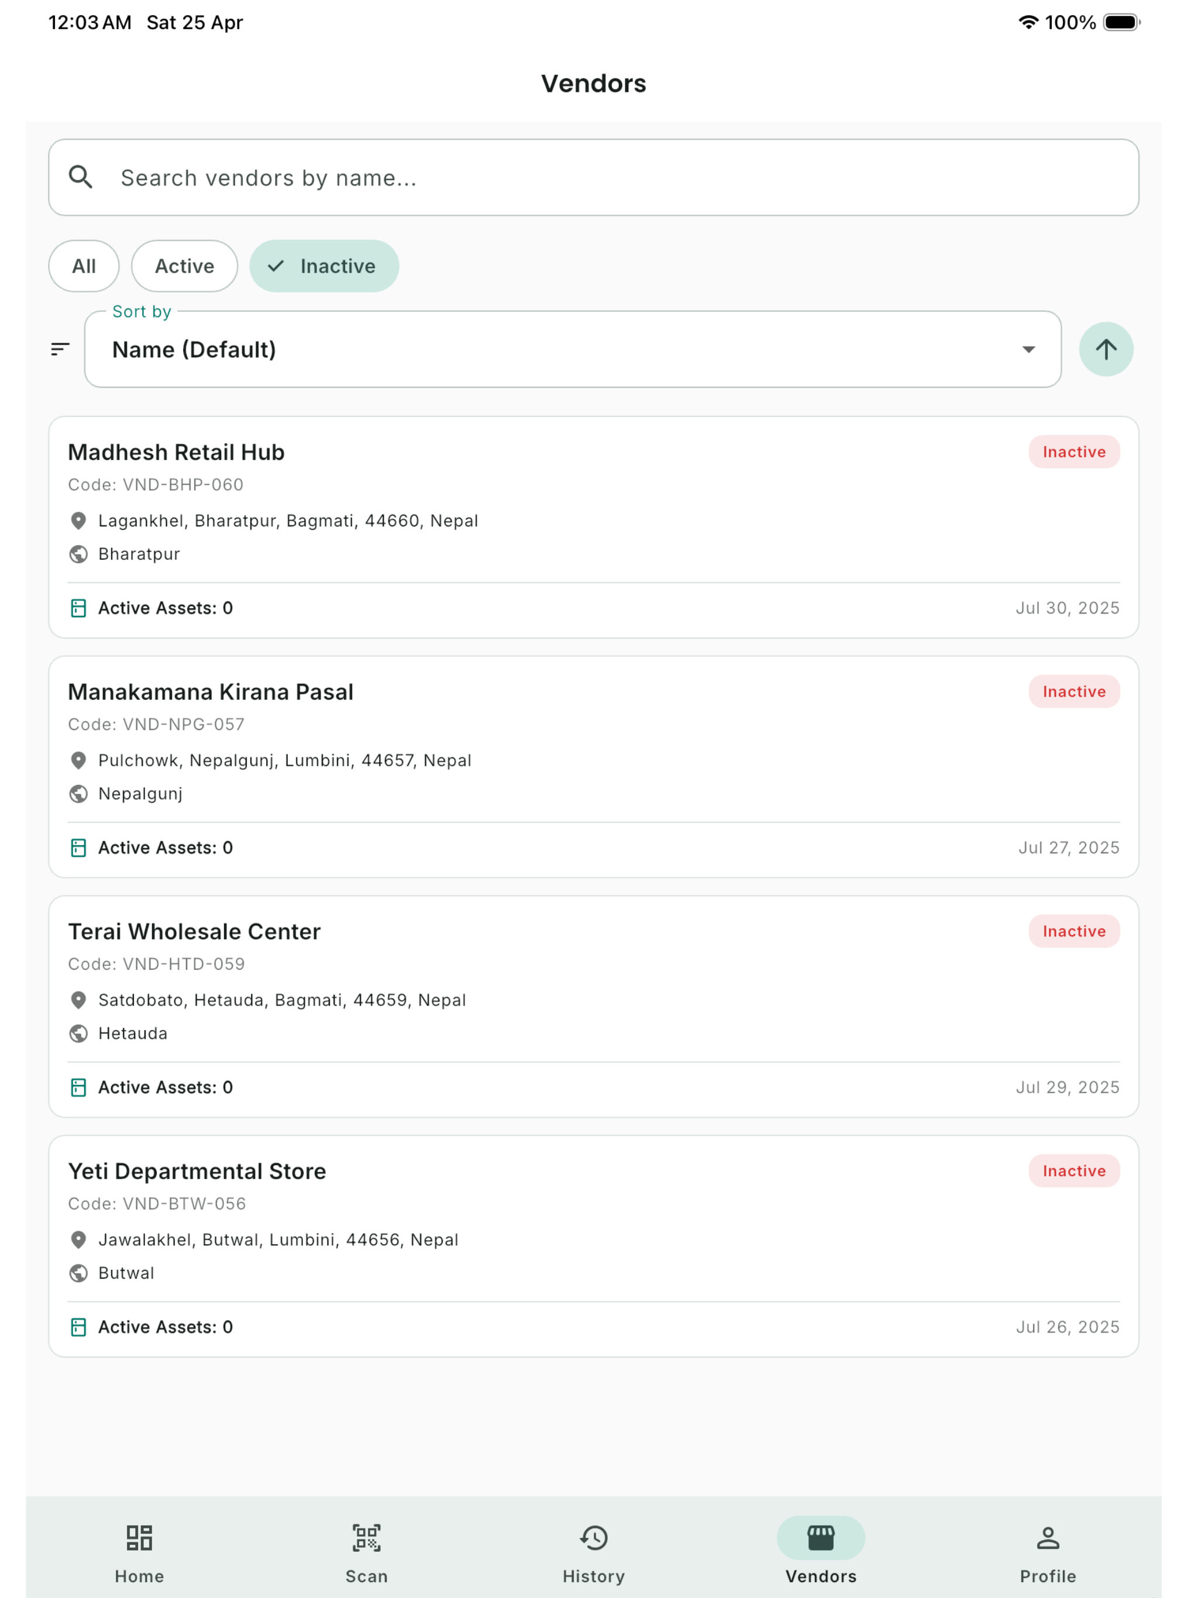
Task: Open the Madhesh Retail Hub vendor
Action: coord(593,528)
